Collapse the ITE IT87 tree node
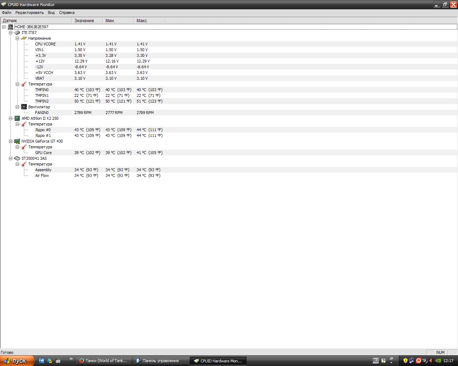The height and width of the screenshot is (366, 458). tap(10, 33)
